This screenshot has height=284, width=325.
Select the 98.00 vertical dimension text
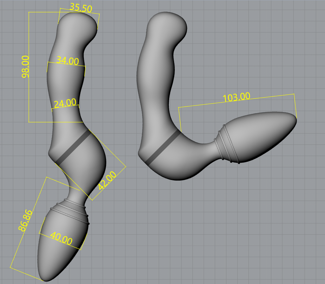[26, 67]
